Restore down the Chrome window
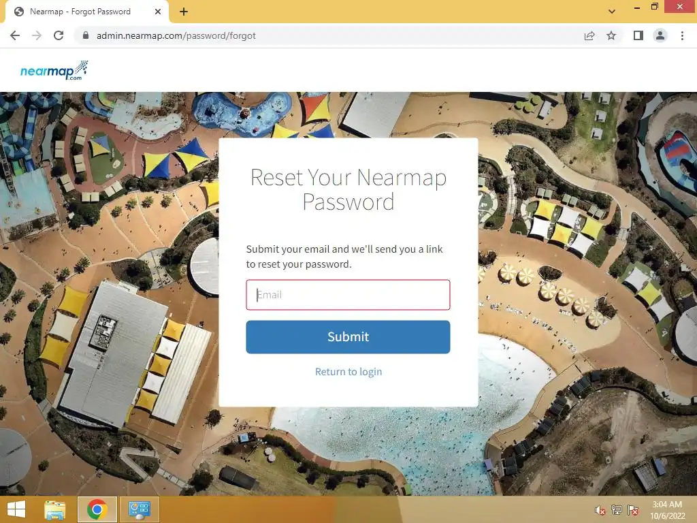 655,7
